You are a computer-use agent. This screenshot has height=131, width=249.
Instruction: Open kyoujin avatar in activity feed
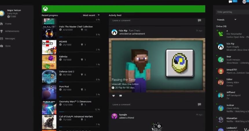click(x=114, y=116)
